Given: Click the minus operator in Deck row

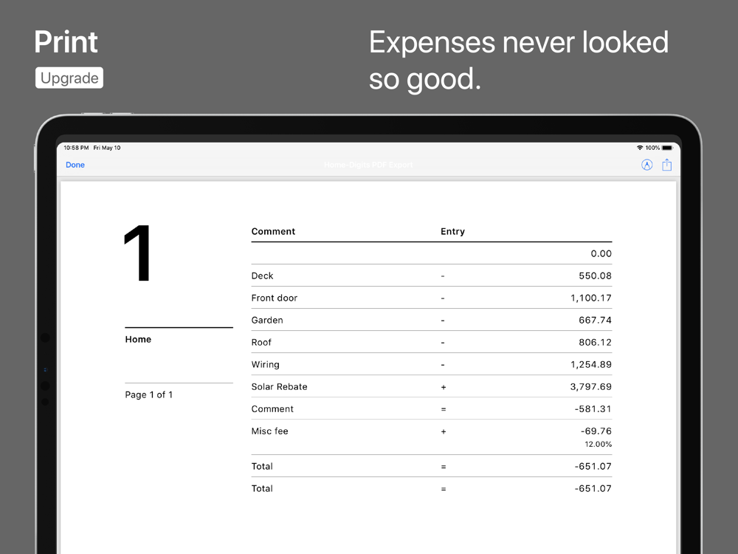Looking at the screenshot, I should (x=442, y=276).
